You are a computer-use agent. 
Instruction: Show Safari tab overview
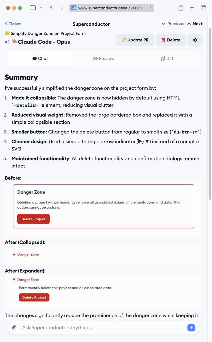tap(203, 8)
